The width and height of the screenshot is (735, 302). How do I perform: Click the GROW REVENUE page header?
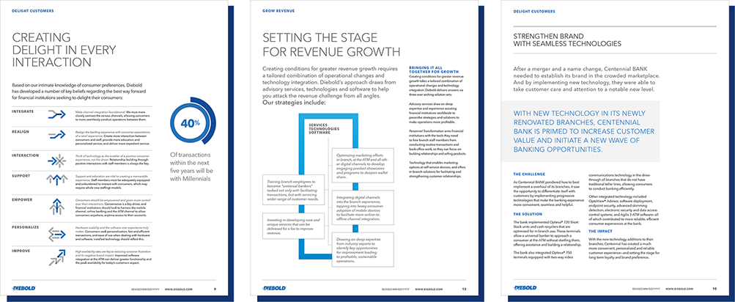278,10
